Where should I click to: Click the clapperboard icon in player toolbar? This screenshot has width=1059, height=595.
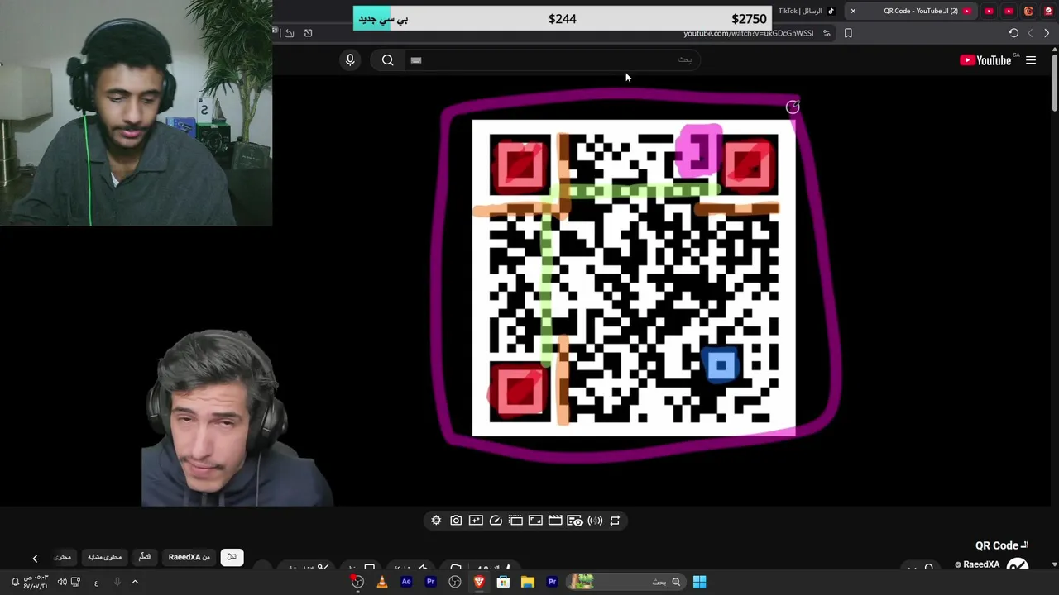(555, 521)
